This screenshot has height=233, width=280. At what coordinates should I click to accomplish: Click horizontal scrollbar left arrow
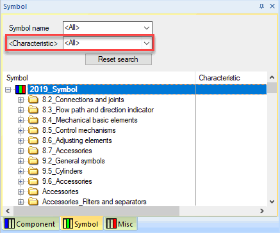pyautogui.click(x=8, y=211)
